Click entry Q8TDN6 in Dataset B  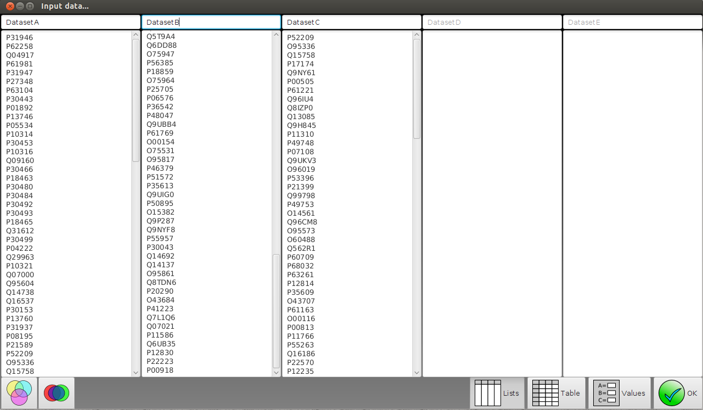161,282
